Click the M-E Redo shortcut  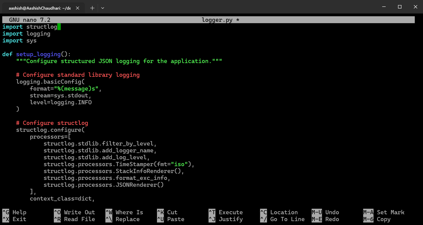point(325,219)
